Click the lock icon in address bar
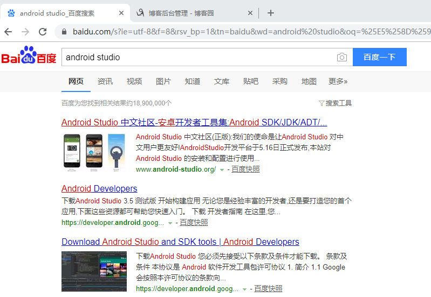 point(65,32)
